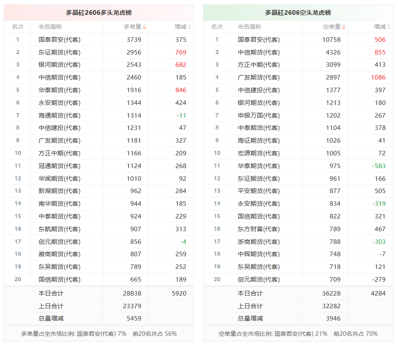Viewport: 398px width, 346px height.
Task: Select 中辉期货(代客) row name
Action: pos(259,254)
